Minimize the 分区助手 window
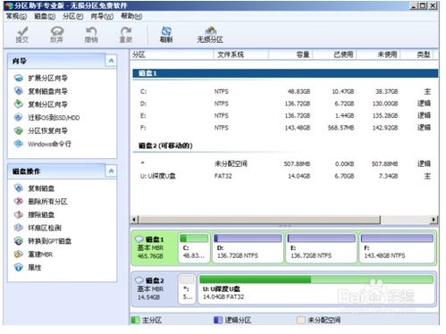 414,5
